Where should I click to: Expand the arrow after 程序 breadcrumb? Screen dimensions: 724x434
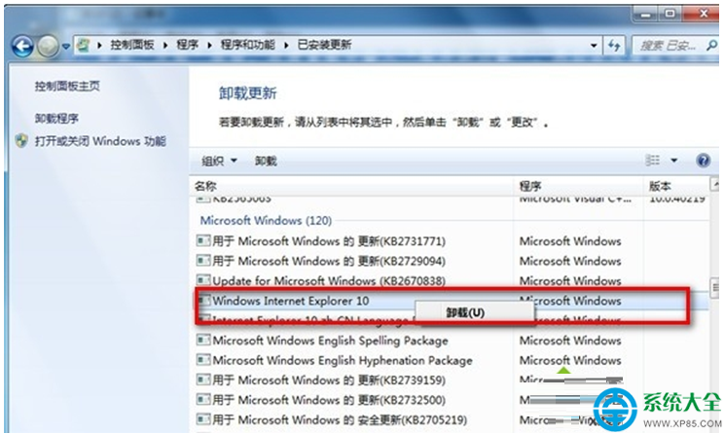click(x=209, y=45)
